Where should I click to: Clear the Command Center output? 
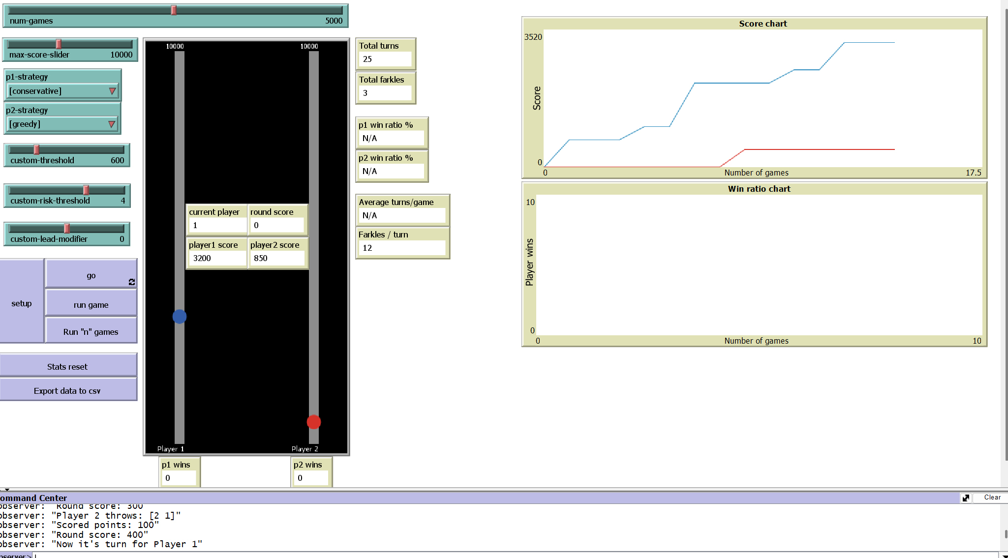tap(992, 498)
